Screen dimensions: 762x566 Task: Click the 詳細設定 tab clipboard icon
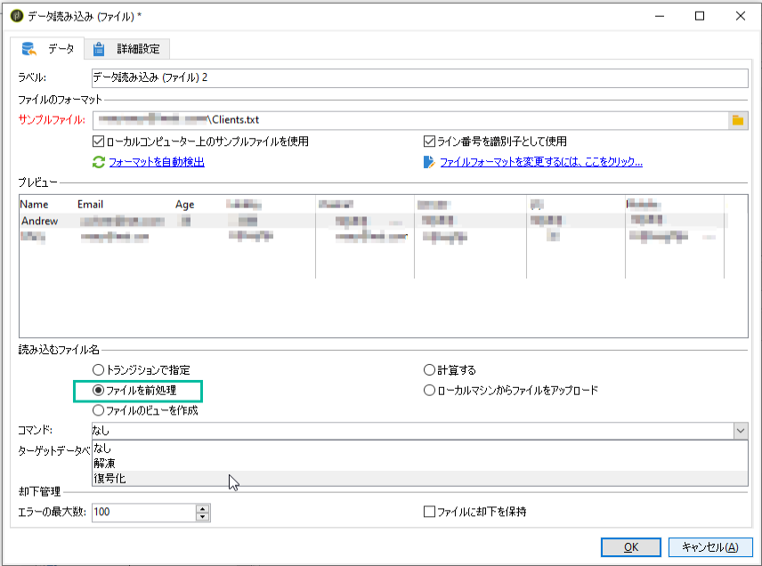tap(99, 49)
